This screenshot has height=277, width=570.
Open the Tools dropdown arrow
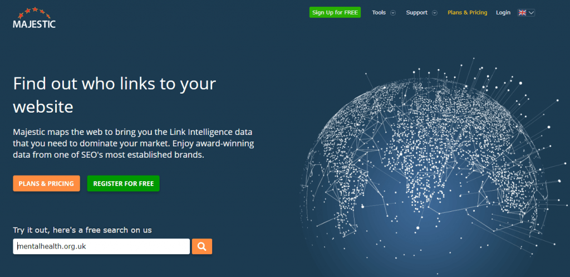tap(393, 13)
